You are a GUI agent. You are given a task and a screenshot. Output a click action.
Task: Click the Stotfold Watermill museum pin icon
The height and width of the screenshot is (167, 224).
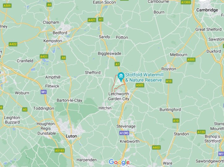[x=121, y=77]
